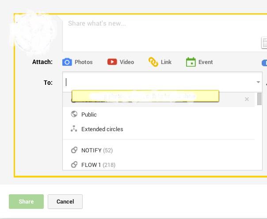Image resolution: width=267 pixels, height=219 pixels.
Task: Select Public from the audience list
Action: click(x=89, y=114)
